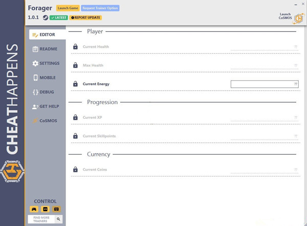Screen dimensions: 307x226
Task: Close the trainer window
Action: (303, 4)
